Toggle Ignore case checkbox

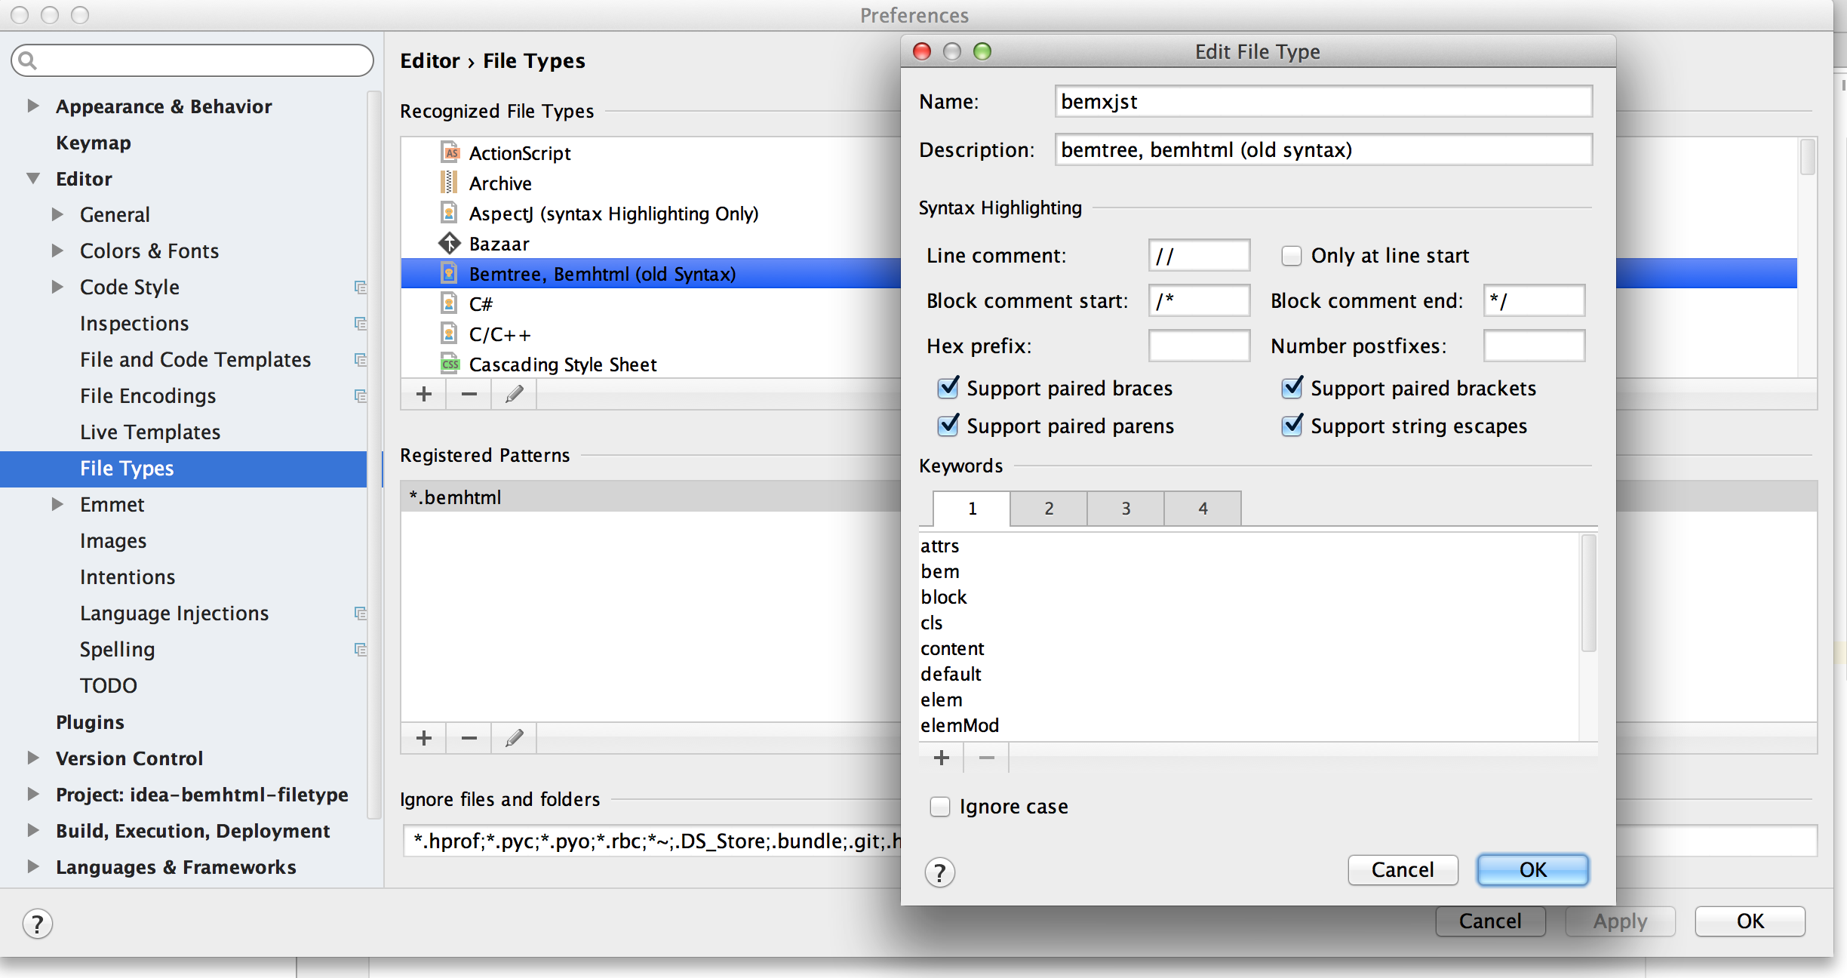click(x=939, y=807)
